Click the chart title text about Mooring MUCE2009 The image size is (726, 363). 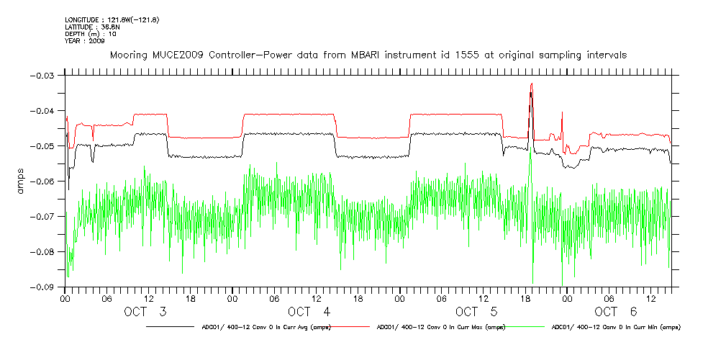[x=368, y=55]
